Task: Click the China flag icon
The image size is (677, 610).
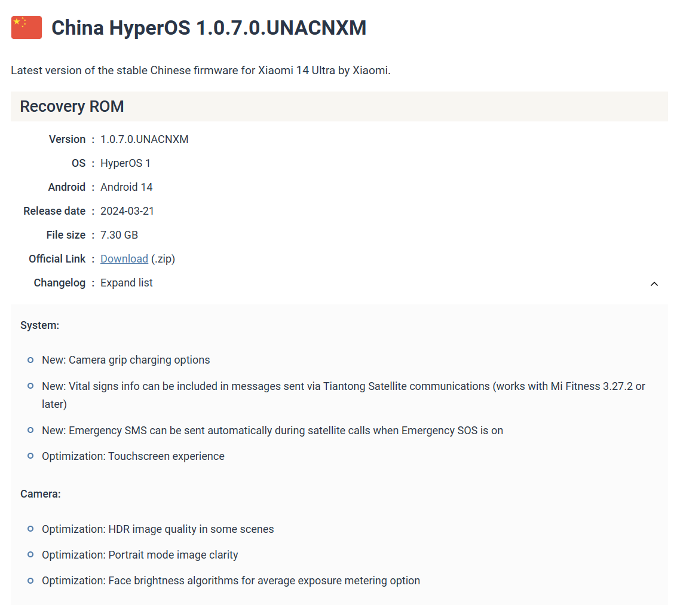Action: [26, 28]
